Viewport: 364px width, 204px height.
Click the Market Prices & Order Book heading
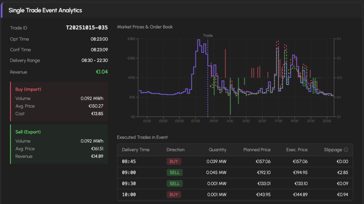pos(145,27)
